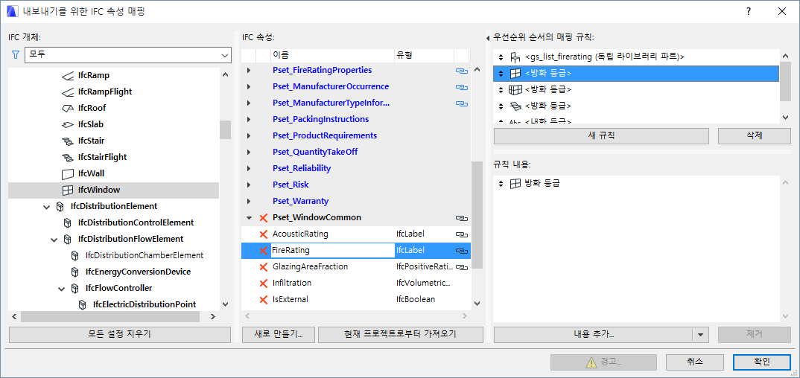Click curtain wall icon of third mapping rule

(515, 89)
